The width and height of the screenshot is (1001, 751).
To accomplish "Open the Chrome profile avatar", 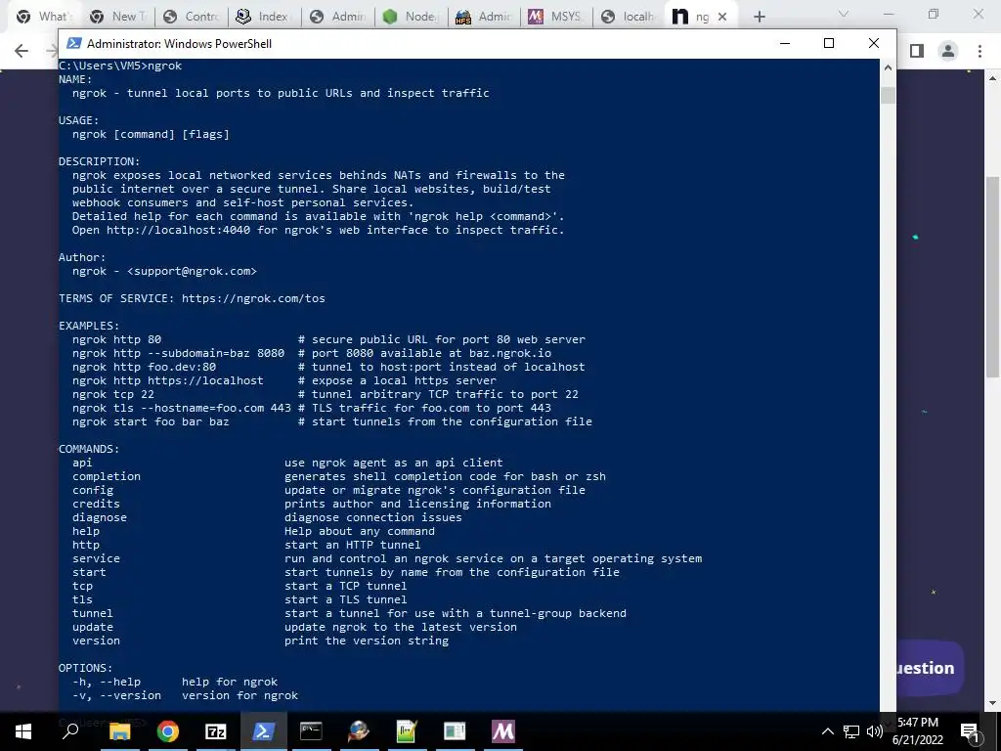I will coord(948,51).
